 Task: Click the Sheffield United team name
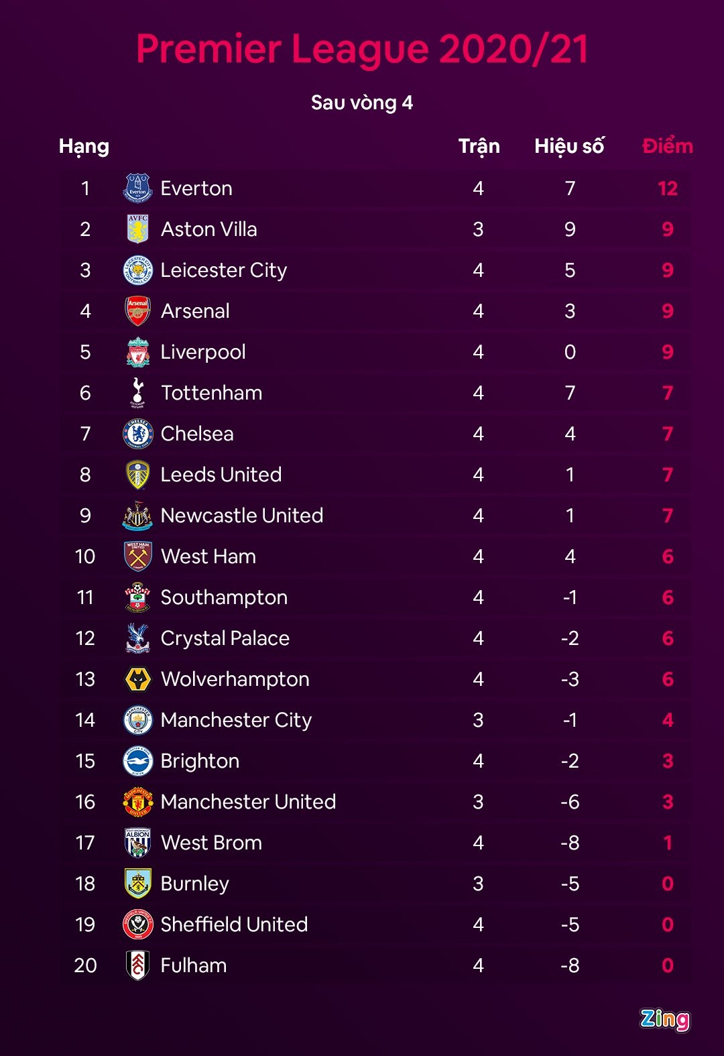tap(234, 925)
